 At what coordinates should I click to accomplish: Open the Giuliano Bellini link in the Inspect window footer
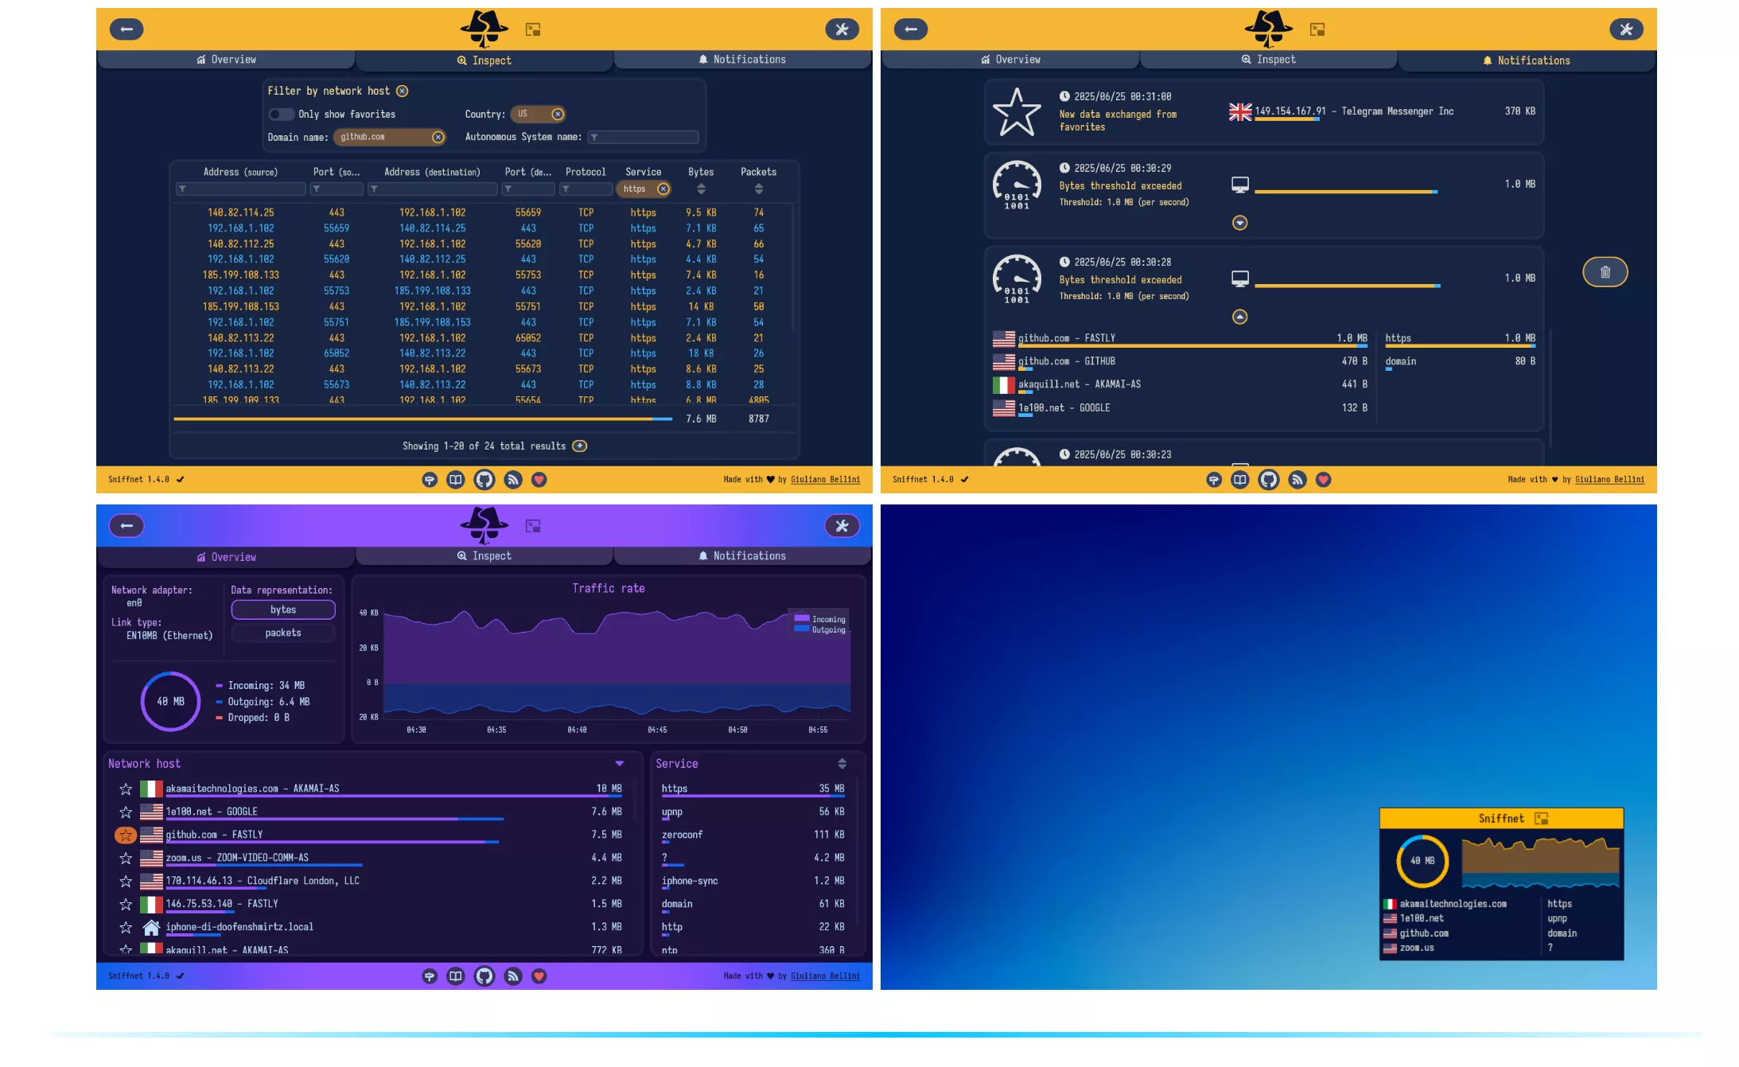[x=825, y=480]
